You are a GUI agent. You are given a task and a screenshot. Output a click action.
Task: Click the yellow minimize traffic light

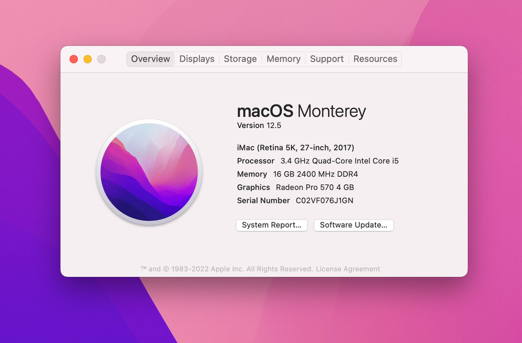pyautogui.click(x=87, y=59)
